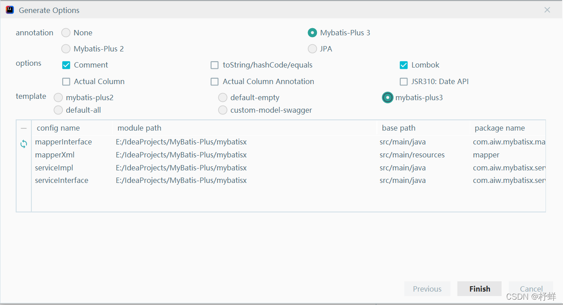Click src/main/resources base path cell

pyautogui.click(x=423, y=155)
